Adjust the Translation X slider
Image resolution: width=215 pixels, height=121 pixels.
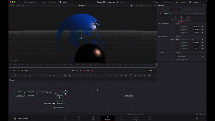pos(183,27)
